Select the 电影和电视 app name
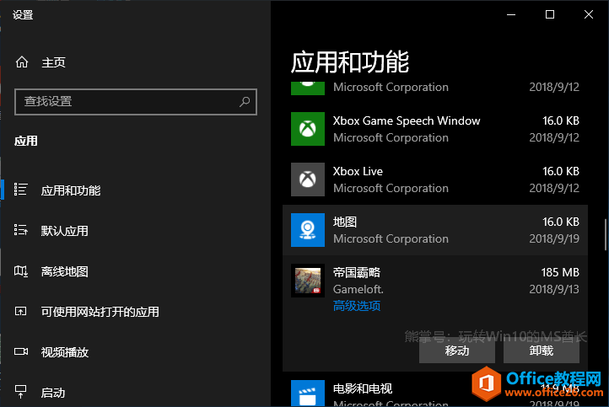Screen dimensions: 609x407 [363, 388]
